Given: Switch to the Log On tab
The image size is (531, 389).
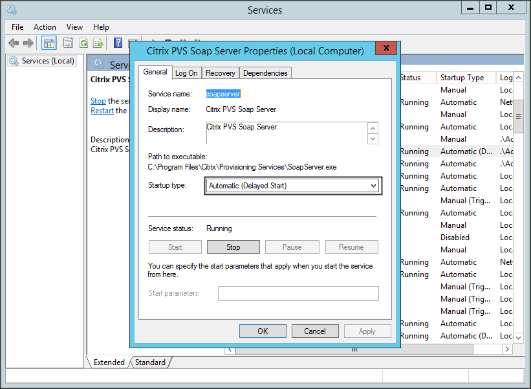Looking at the screenshot, I should pyautogui.click(x=186, y=72).
